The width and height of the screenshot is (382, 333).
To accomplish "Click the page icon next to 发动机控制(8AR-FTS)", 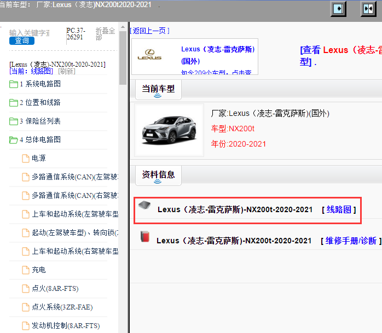I will [26, 326].
